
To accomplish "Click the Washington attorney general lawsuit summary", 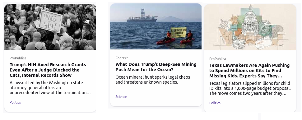I will pos(50,88).
